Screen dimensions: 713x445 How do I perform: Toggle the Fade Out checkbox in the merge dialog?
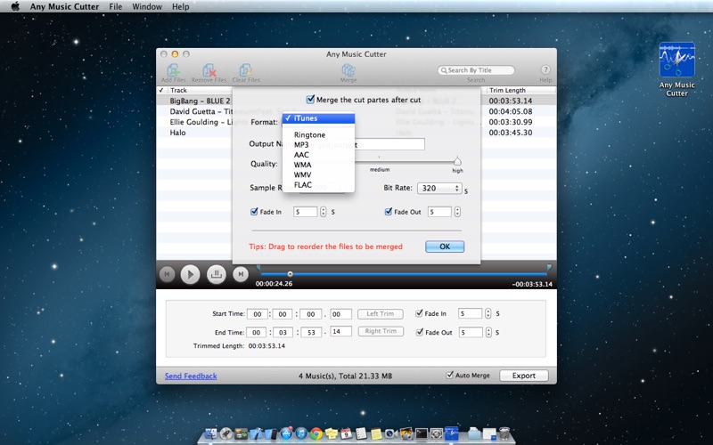click(x=389, y=211)
